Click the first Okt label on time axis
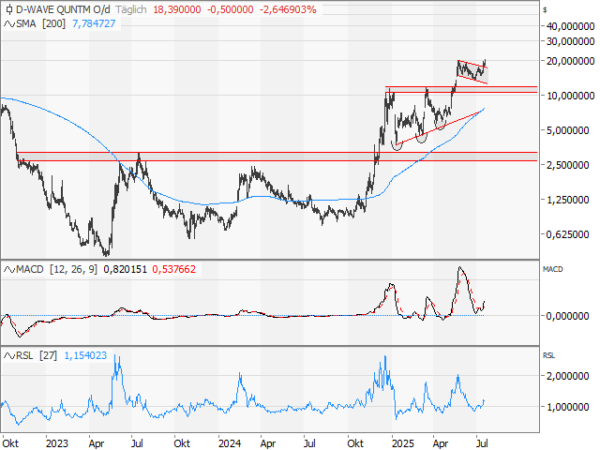 point(10,443)
